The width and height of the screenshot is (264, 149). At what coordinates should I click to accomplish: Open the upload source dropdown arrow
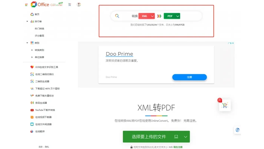[186, 137]
